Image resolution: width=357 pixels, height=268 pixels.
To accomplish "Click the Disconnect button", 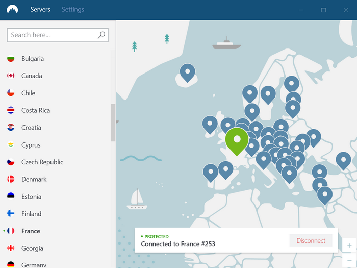I will pos(311,240).
